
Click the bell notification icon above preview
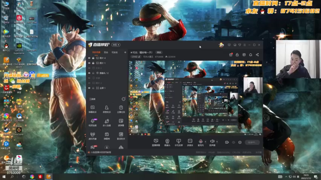[x=250, y=55]
